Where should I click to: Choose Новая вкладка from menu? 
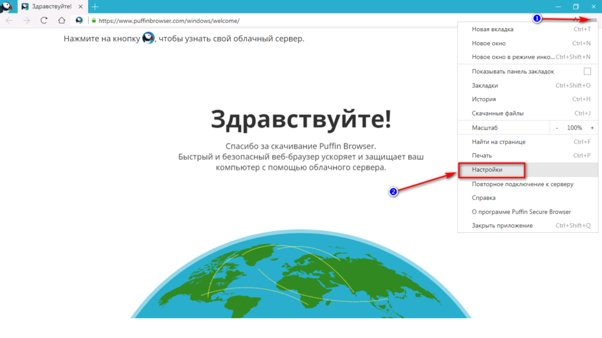pyautogui.click(x=528, y=29)
